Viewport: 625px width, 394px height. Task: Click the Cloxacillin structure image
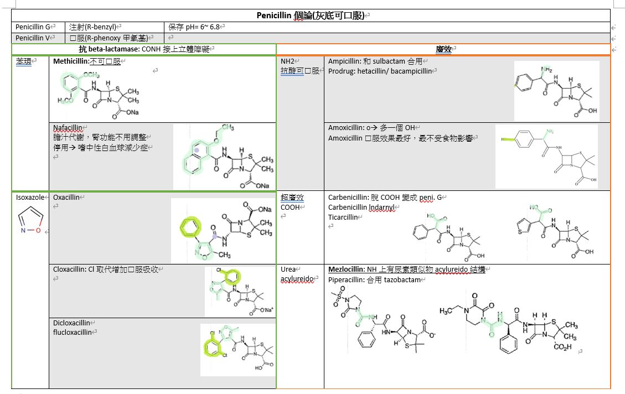pos(239,292)
